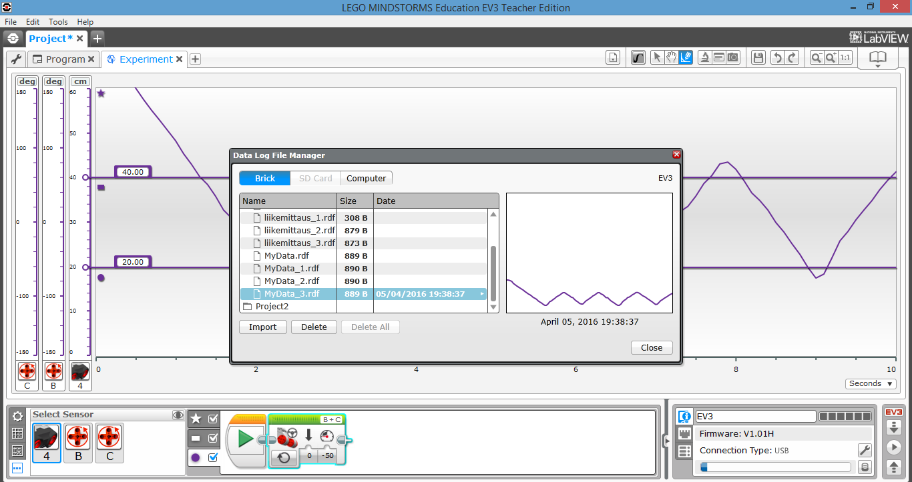912x482 pixels.
Task: Open the Tools menu
Action: pyautogui.click(x=58, y=22)
